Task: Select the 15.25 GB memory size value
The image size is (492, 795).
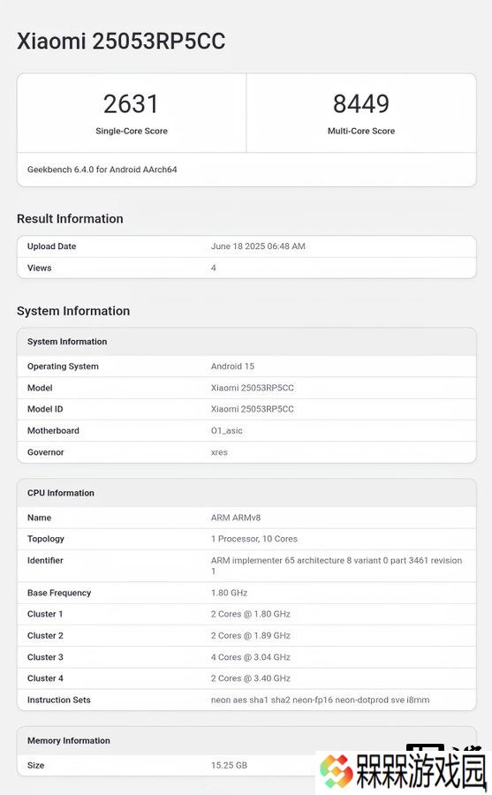Action: click(230, 765)
